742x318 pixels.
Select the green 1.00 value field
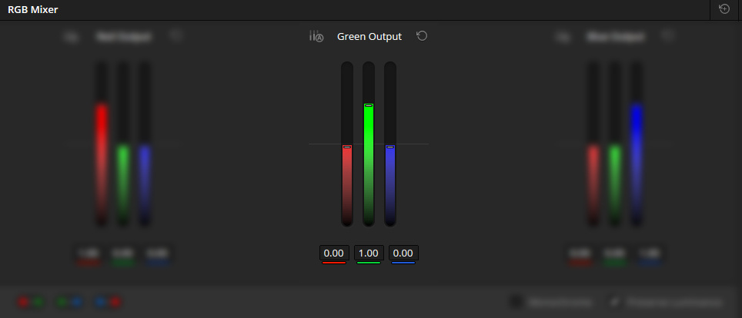point(369,253)
